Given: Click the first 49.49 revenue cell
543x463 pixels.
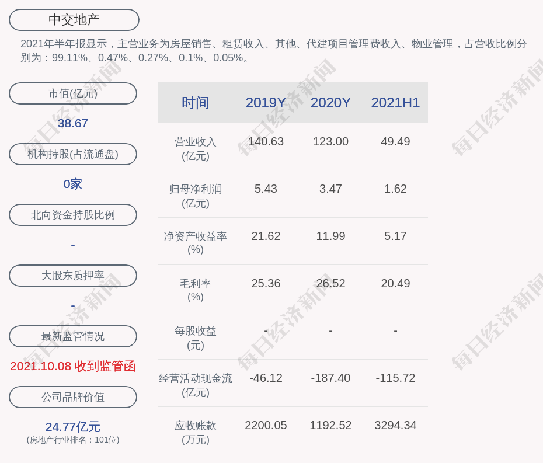Looking at the screenshot, I should [x=395, y=141].
